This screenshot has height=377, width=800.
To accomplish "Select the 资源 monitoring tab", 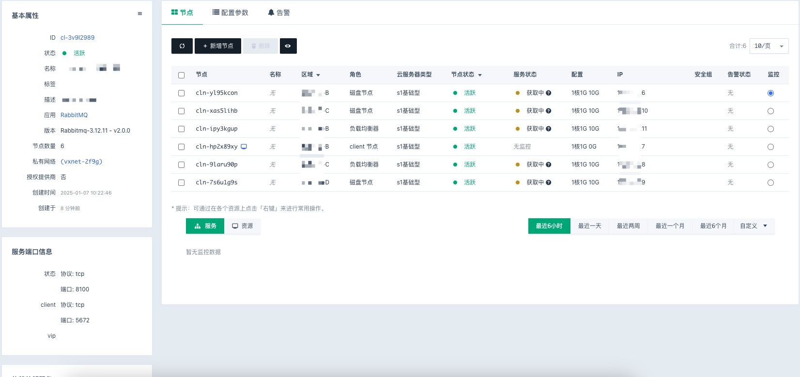I will pyautogui.click(x=243, y=226).
